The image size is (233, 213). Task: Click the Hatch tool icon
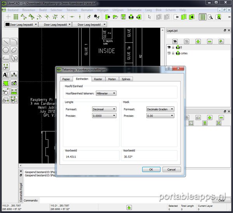6,83
